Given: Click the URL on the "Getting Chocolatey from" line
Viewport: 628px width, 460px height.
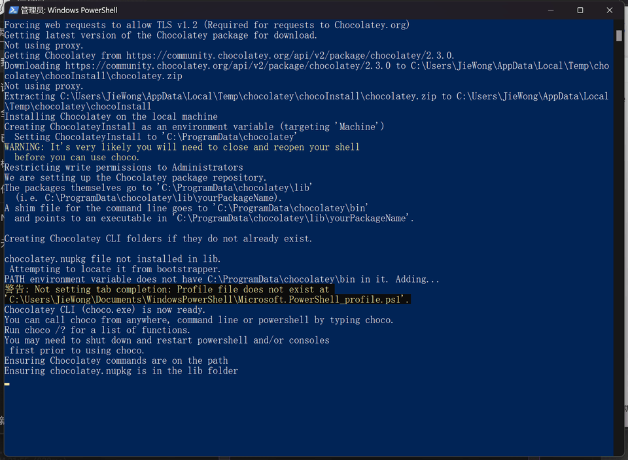Looking at the screenshot, I should (x=290, y=56).
